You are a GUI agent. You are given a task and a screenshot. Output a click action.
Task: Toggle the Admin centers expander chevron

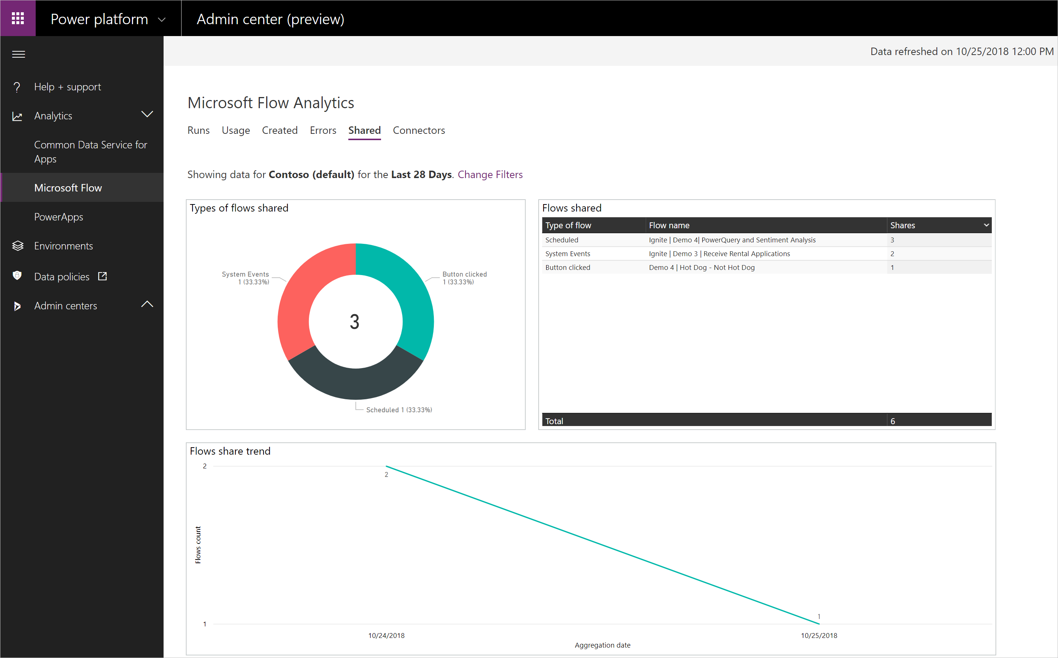(x=147, y=304)
